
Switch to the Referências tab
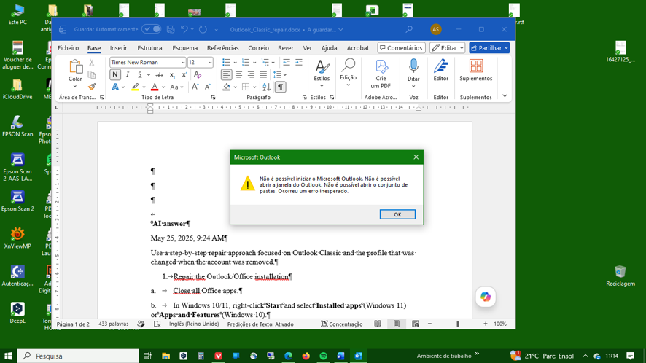point(222,48)
